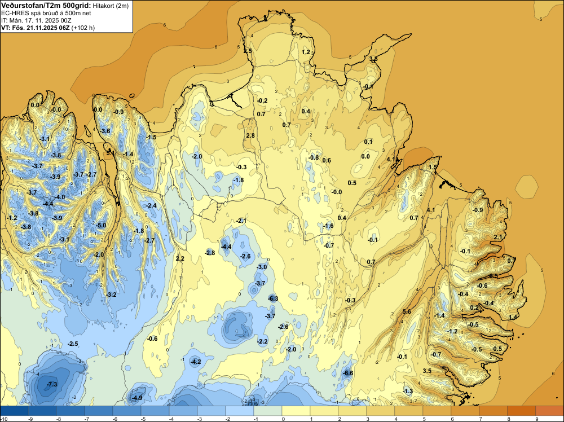Image resolution: width=564 pixels, height=422 pixels.
Task: Select the 3.5 temperature label
Action: [427, 371]
